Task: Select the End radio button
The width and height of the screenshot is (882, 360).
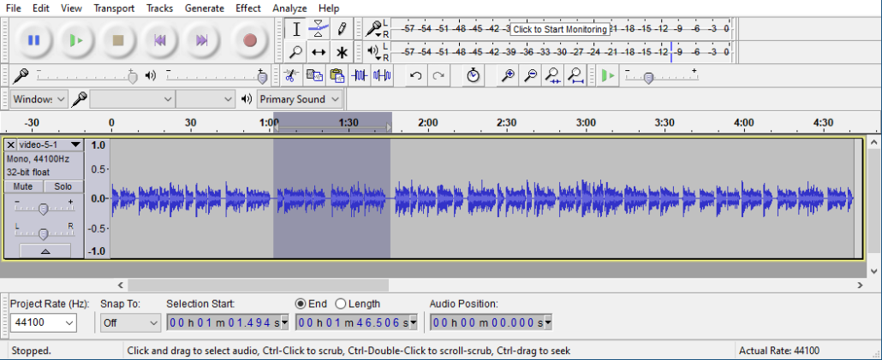Action: tap(300, 304)
